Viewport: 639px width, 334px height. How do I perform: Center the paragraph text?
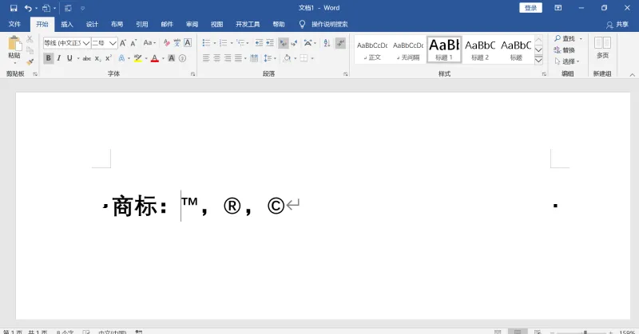click(x=216, y=58)
